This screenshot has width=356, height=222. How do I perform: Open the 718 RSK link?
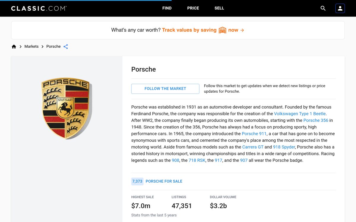pos(197,160)
